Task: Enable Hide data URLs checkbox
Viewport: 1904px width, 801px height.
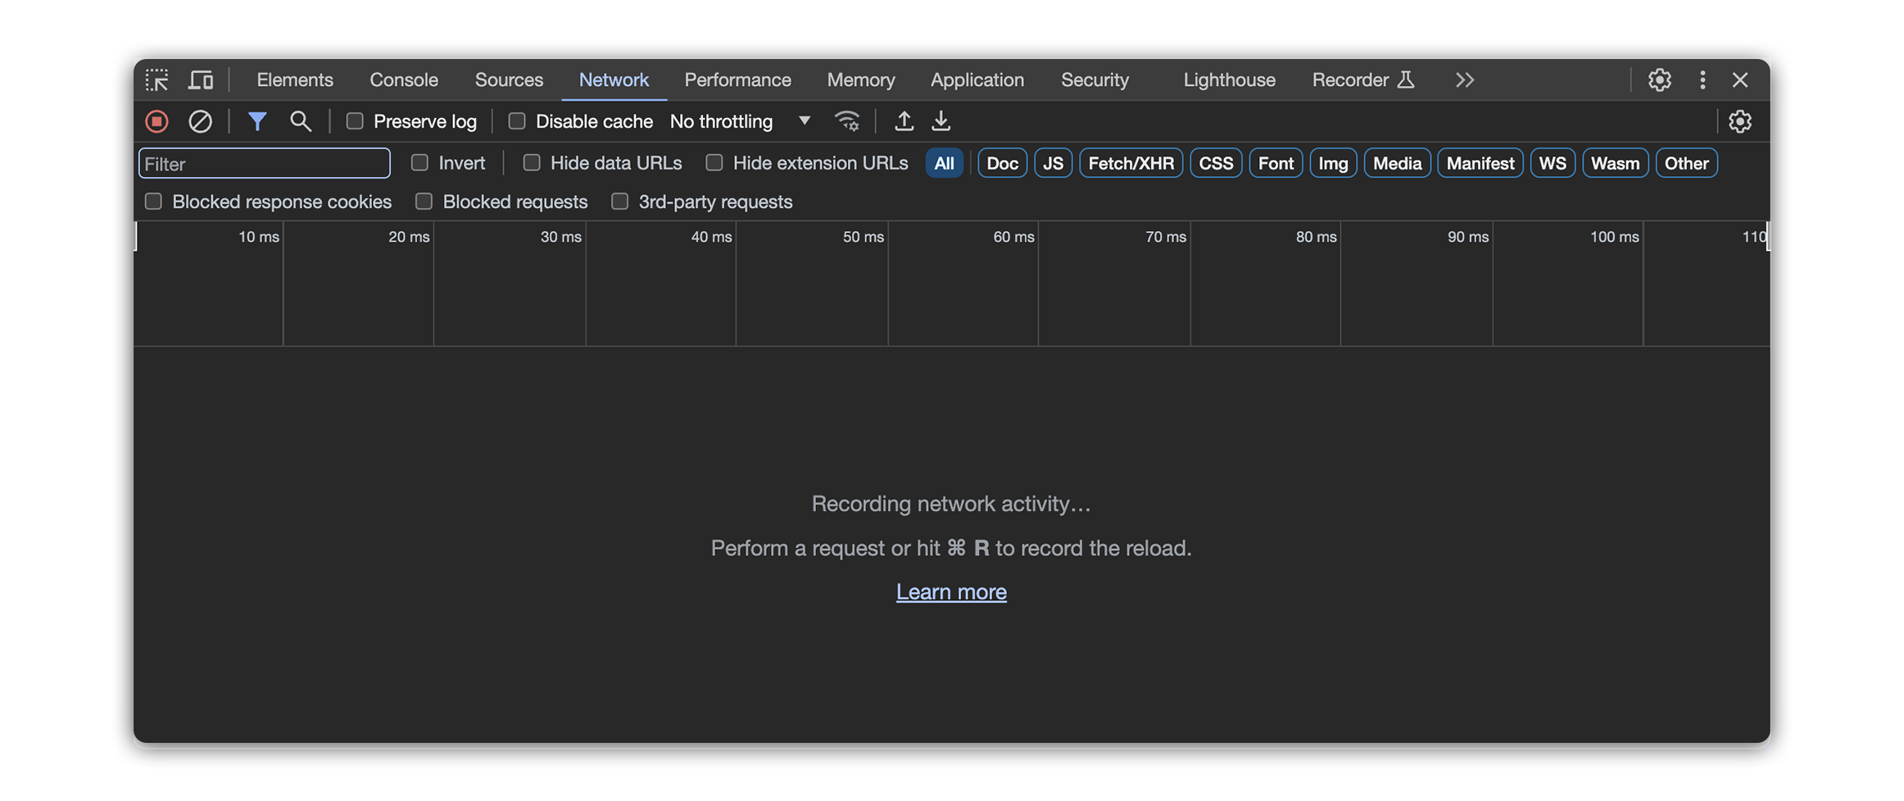Action: (532, 163)
